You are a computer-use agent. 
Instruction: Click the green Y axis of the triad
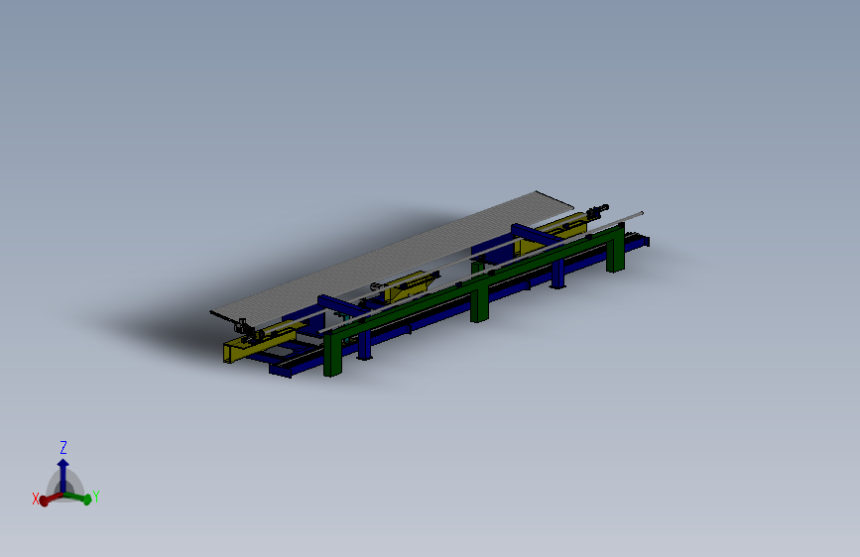[x=77, y=498]
